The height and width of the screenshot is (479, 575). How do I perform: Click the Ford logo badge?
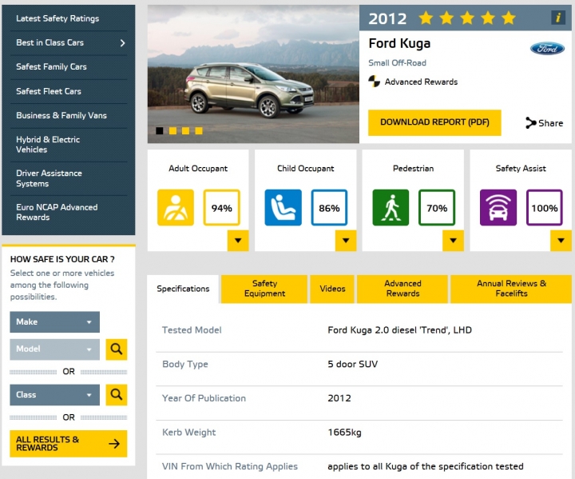pos(547,48)
